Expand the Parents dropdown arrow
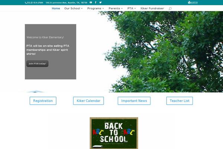This screenshot has width=223, height=149. click(122, 9)
